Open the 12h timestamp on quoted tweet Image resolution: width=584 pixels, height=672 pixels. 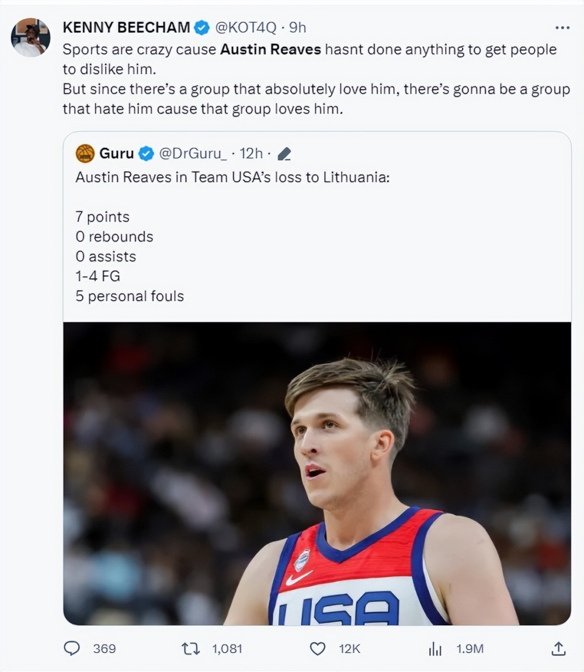click(251, 154)
